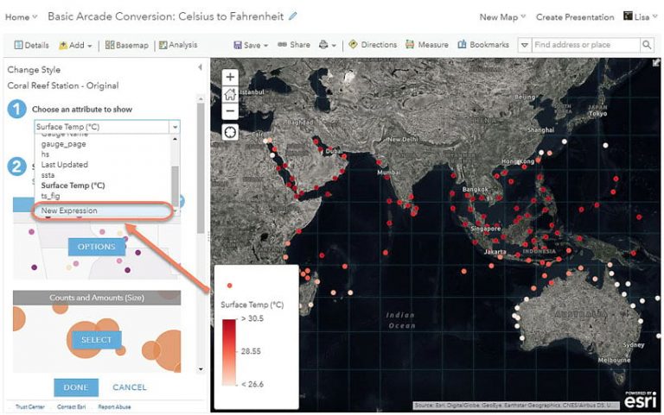Click the search magnifier icon
664x415 pixels.
coord(647,45)
